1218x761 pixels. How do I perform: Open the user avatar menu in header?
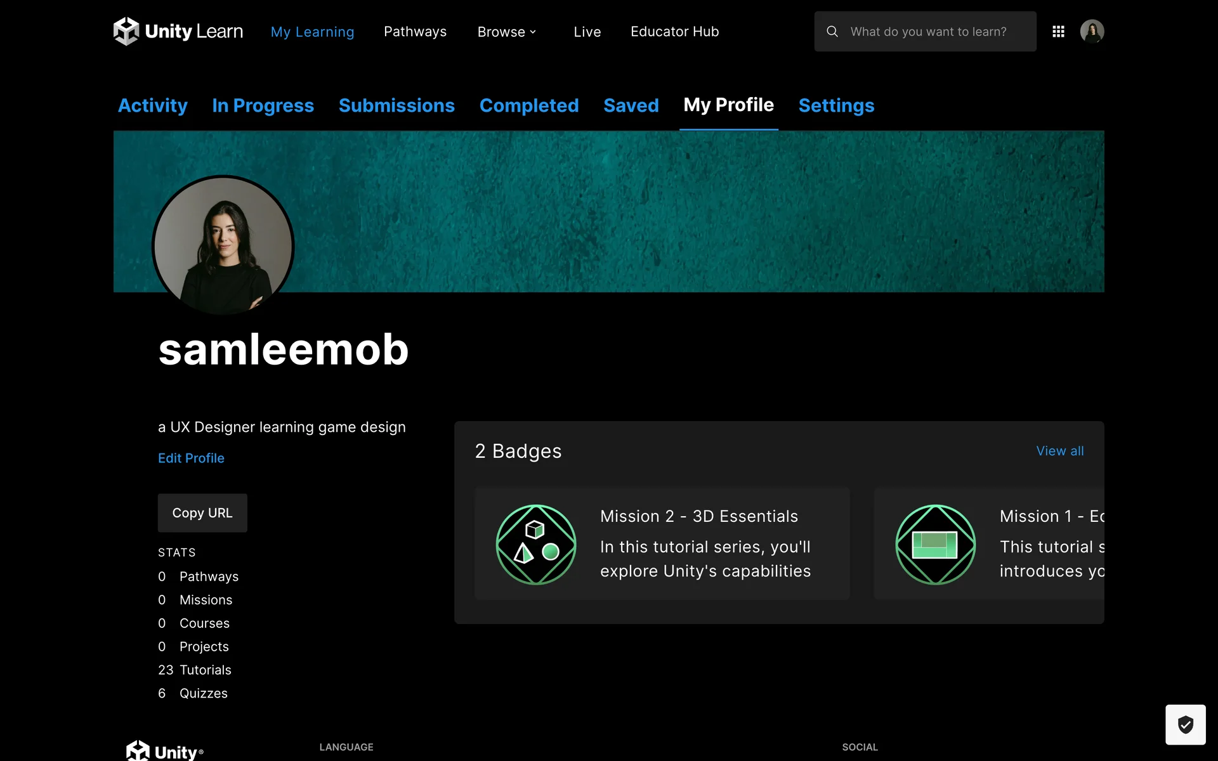tap(1092, 31)
